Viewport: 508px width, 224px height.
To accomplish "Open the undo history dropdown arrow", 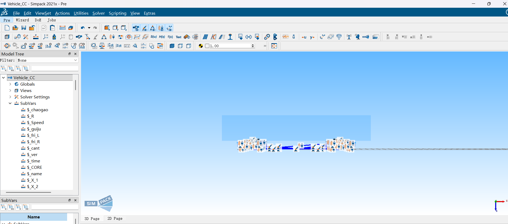I will [89, 28].
